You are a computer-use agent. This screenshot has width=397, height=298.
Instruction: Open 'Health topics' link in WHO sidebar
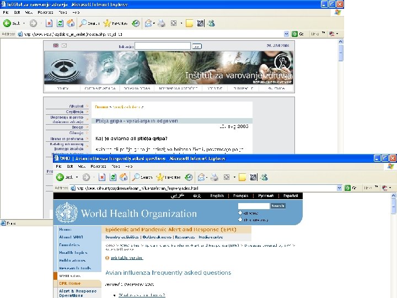73,252
